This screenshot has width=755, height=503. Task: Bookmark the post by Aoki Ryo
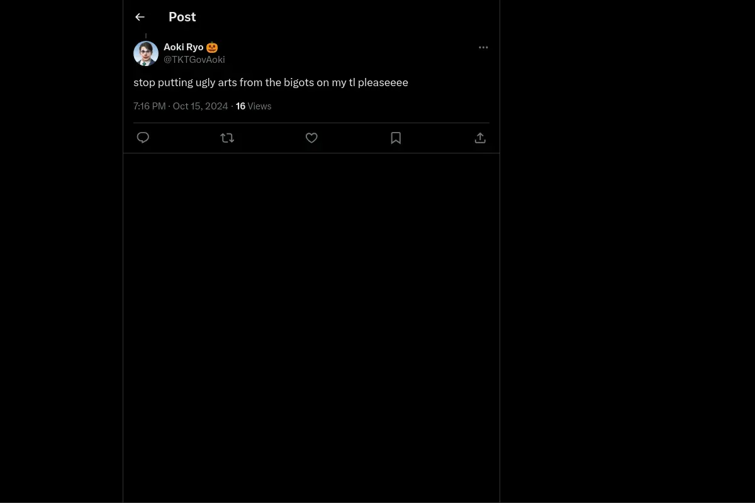coord(396,138)
